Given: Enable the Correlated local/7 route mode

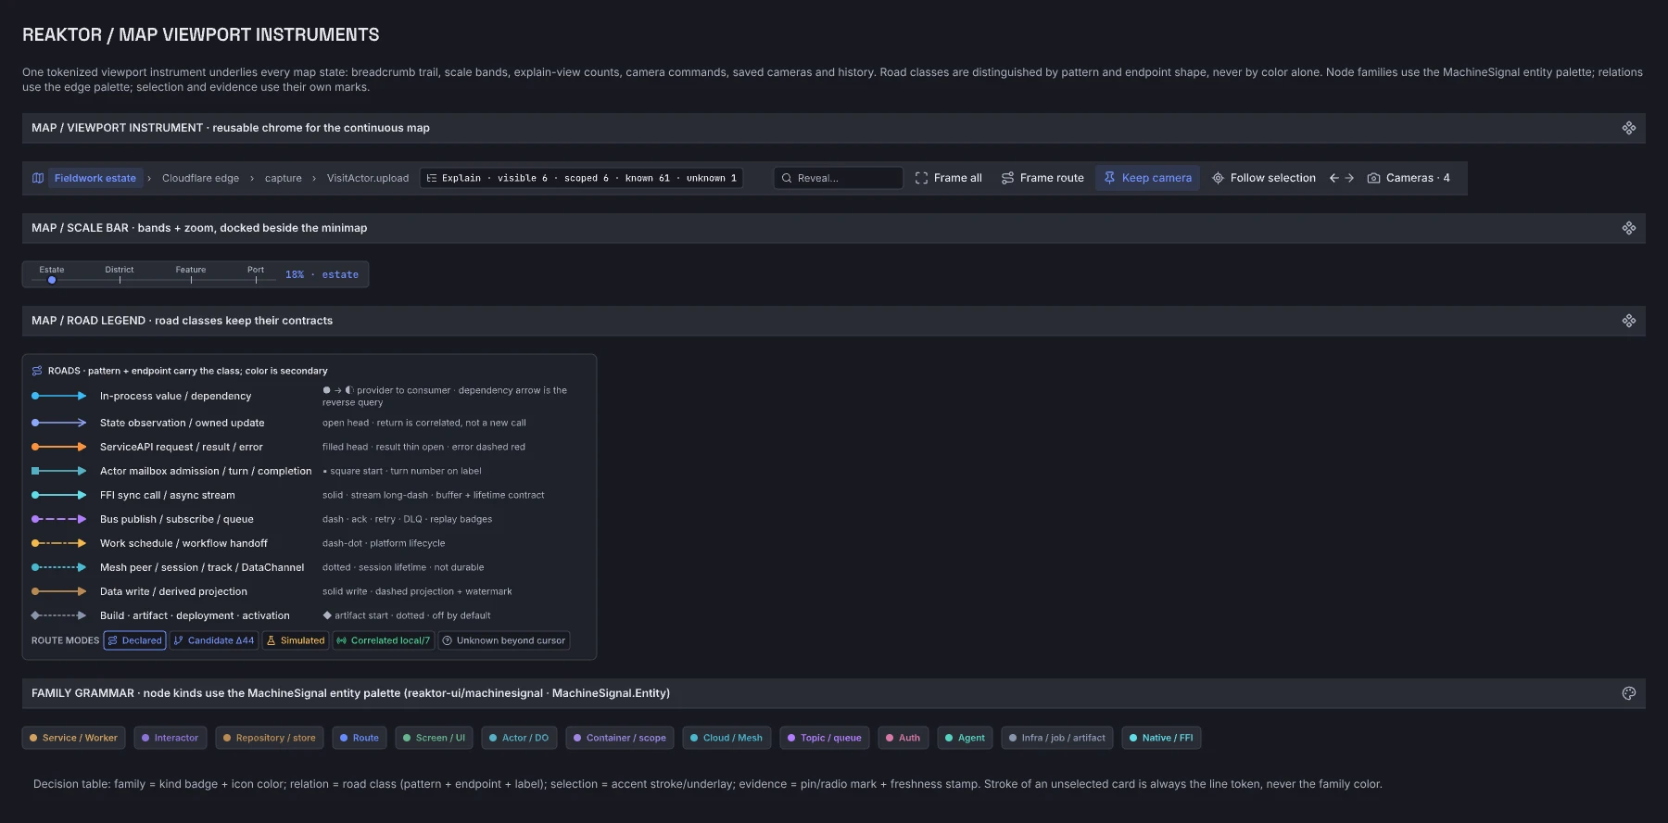Looking at the screenshot, I should click(x=384, y=640).
